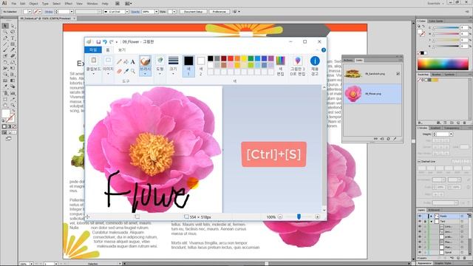Select the Illustrator Lasso tool
The image size is (473, 266).
point(13,33)
